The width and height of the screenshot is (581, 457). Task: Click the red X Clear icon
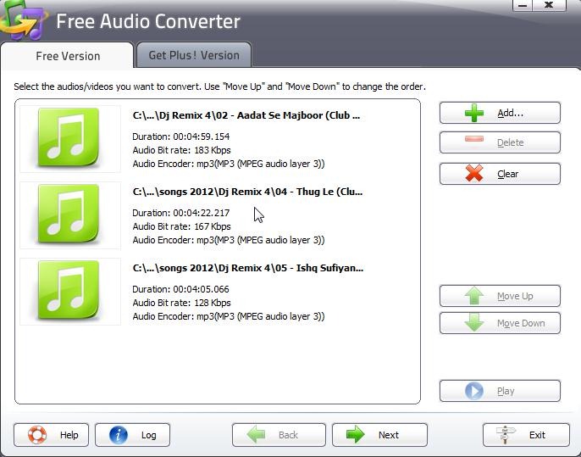tap(474, 173)
